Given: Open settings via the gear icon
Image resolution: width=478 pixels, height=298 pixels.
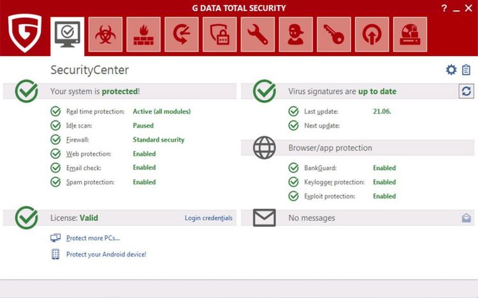Looking at the screenshot, I should [451, 70].
